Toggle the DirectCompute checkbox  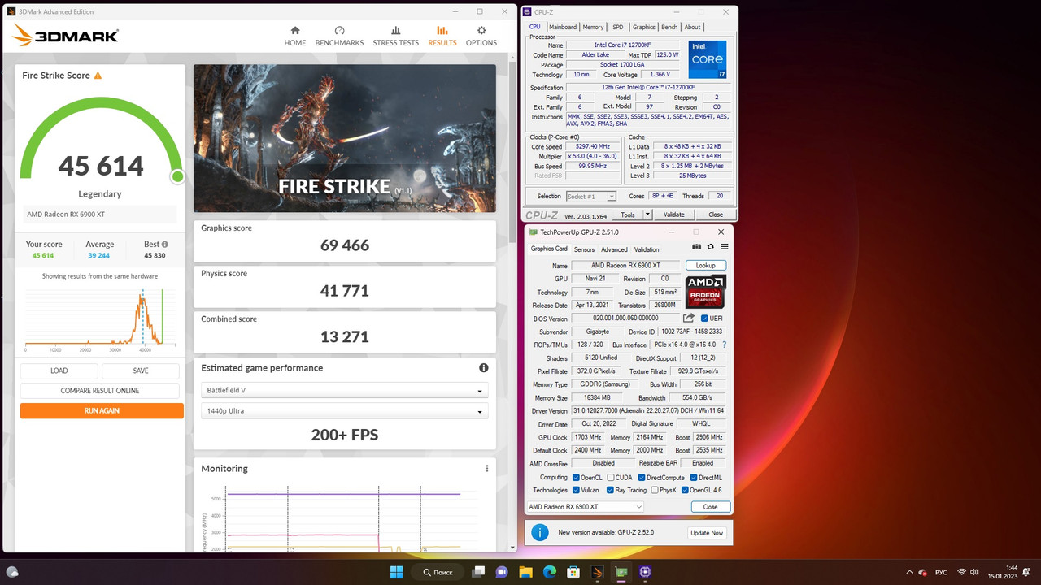pos(642,478)
